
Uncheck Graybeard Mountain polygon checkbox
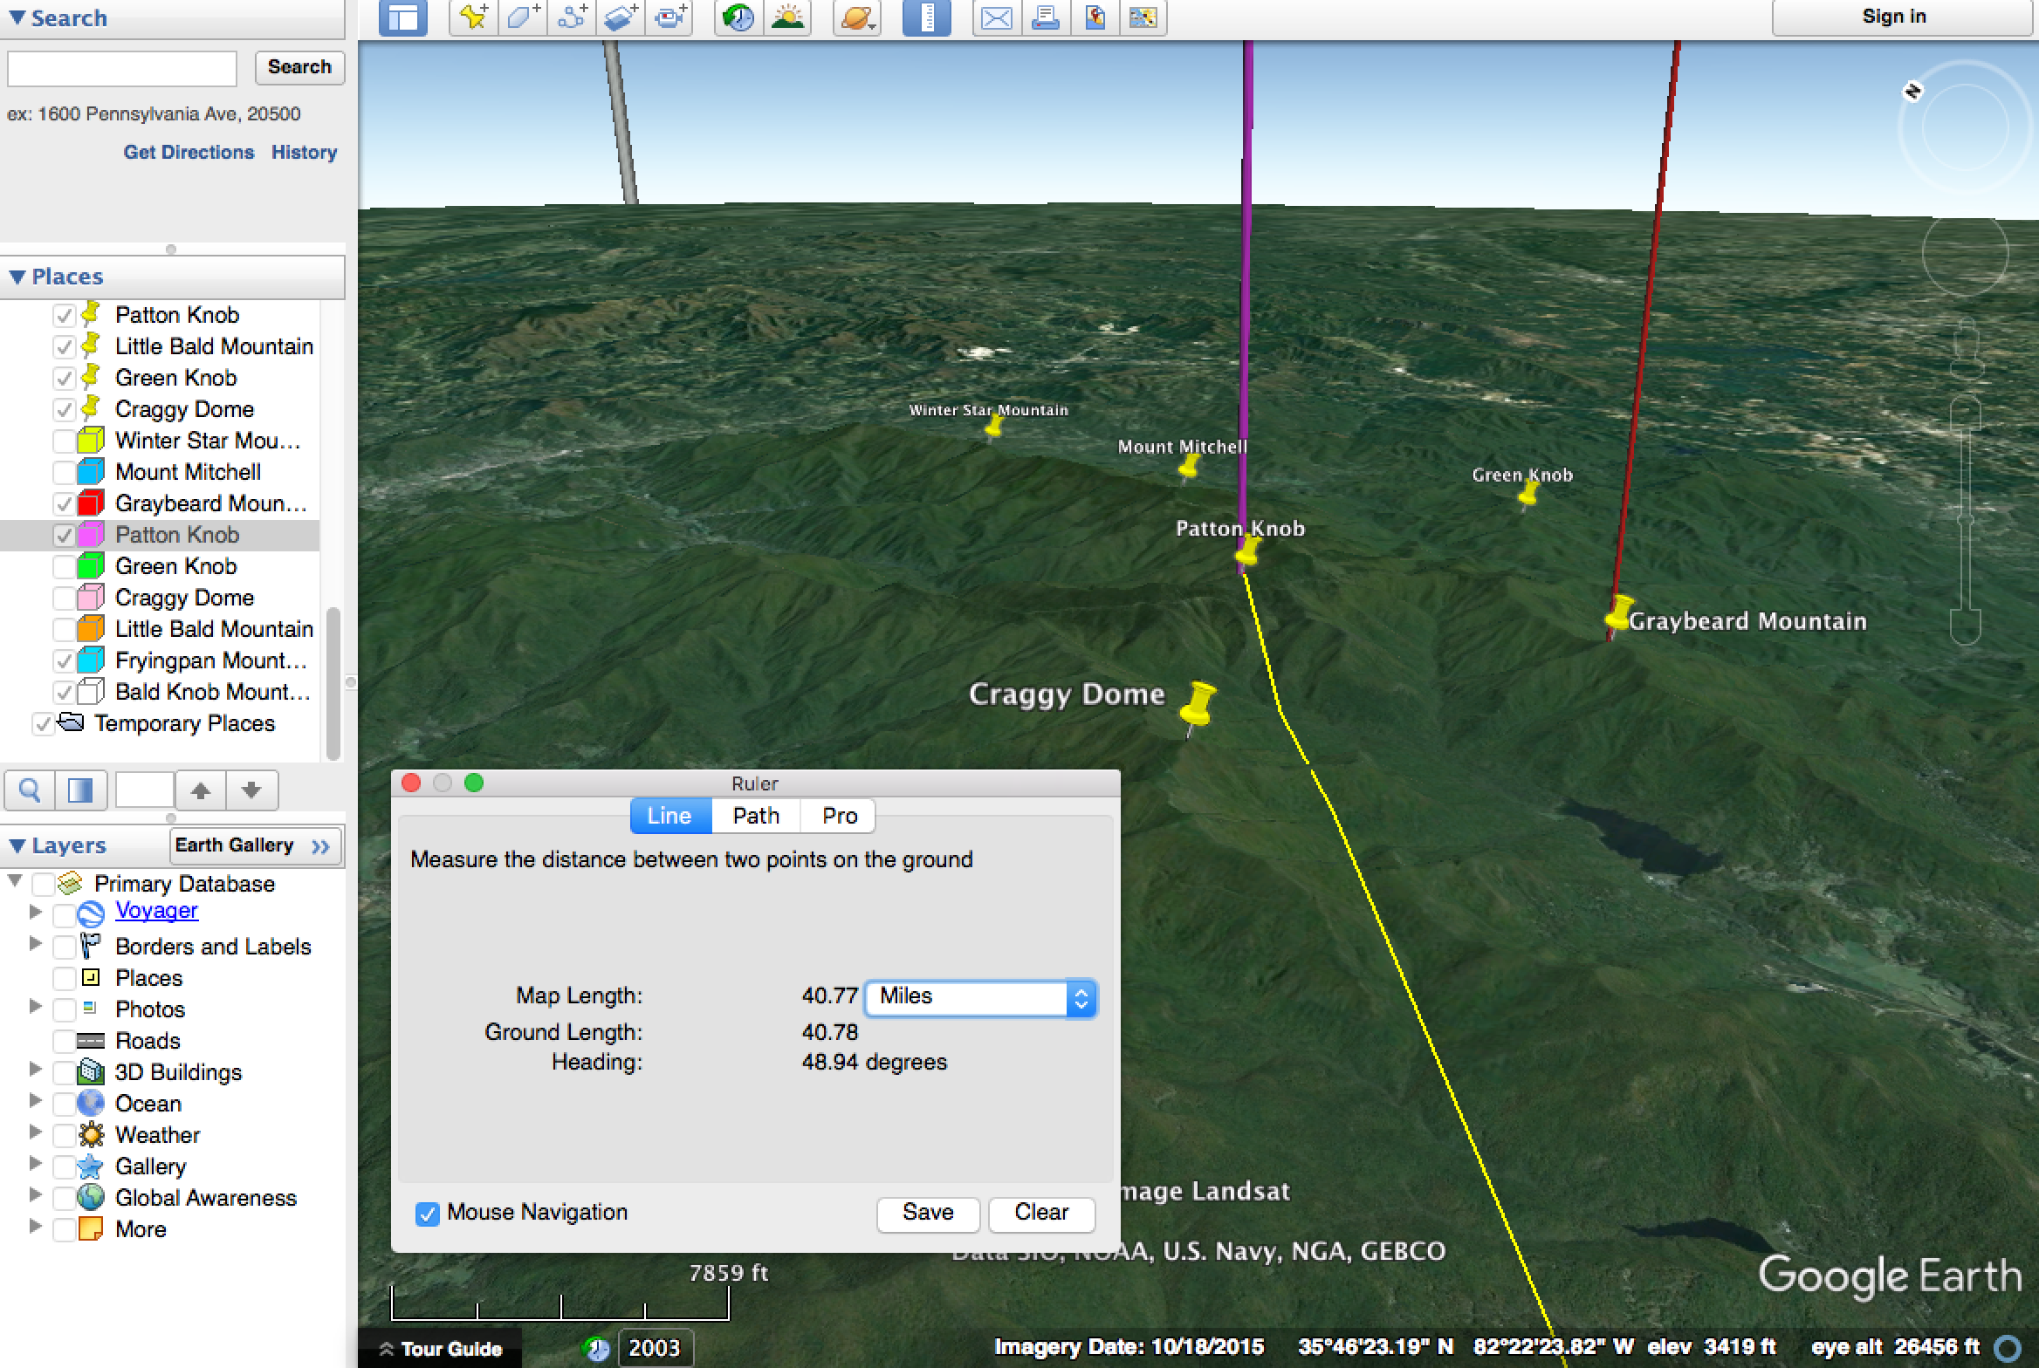point(64,504)
